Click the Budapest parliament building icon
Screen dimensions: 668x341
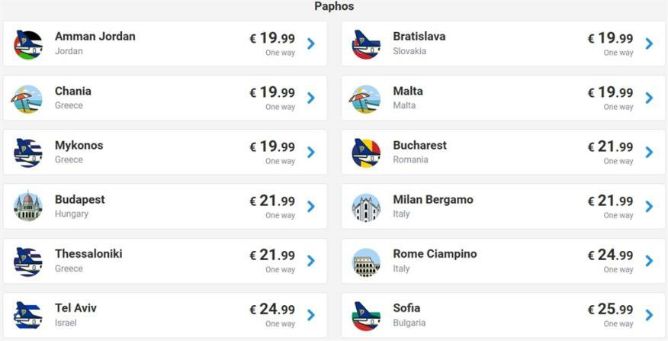pos(28,207)
